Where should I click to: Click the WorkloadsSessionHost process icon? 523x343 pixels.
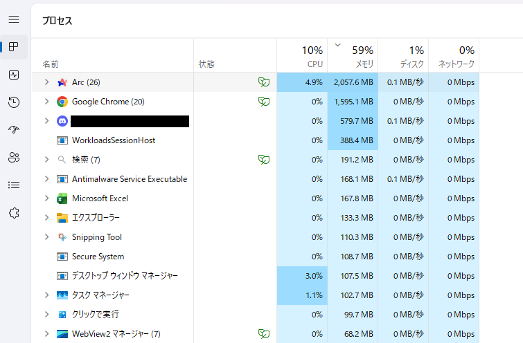point(62,140)
